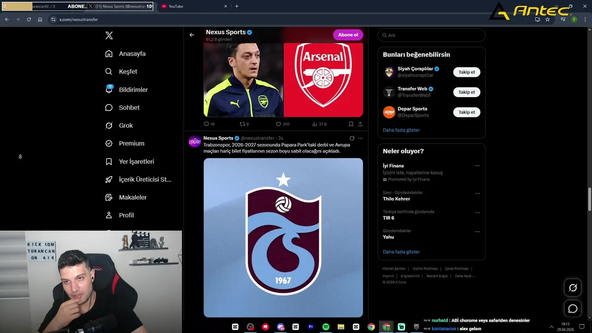592x333 pixels.
Task: Follow Depar Sports with Takip et
Action: point(467,112)
